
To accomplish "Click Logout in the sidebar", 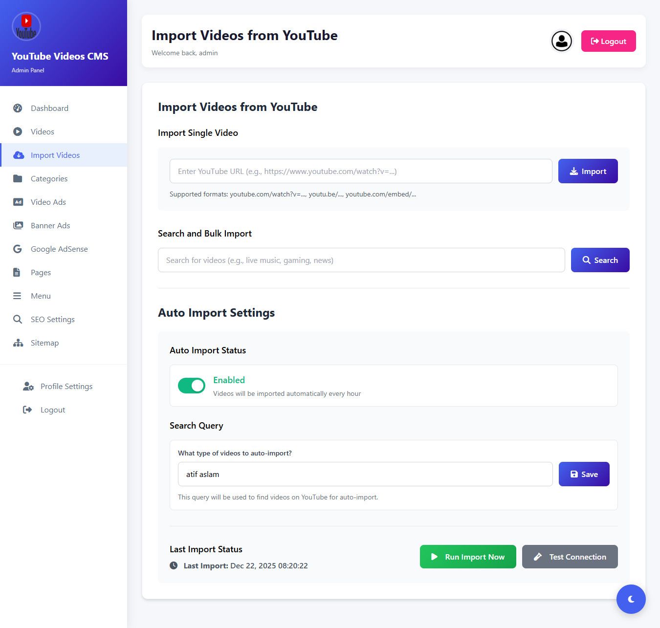I will point(64,410).
